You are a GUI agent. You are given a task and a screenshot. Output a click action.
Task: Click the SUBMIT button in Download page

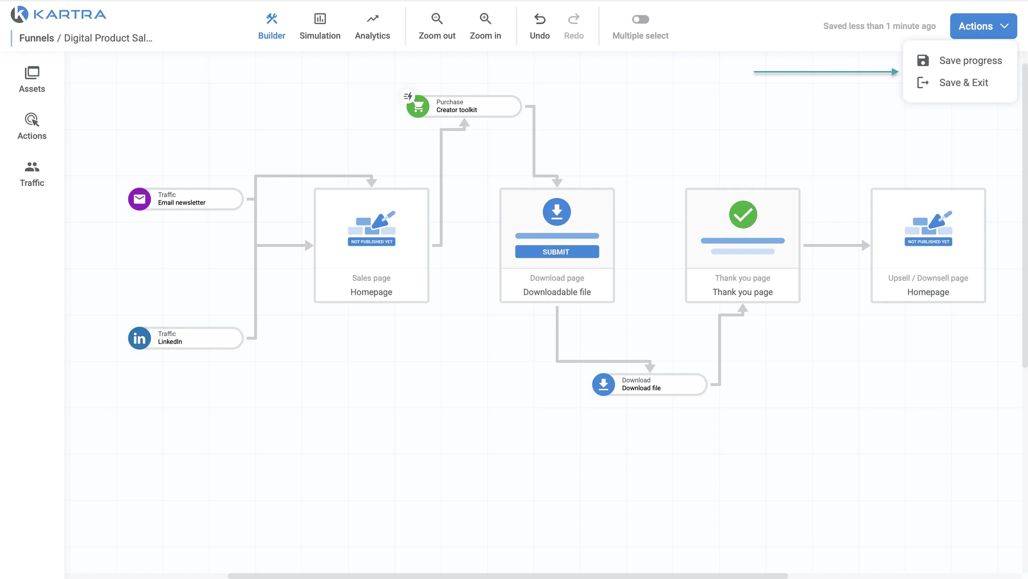[557, 252]
